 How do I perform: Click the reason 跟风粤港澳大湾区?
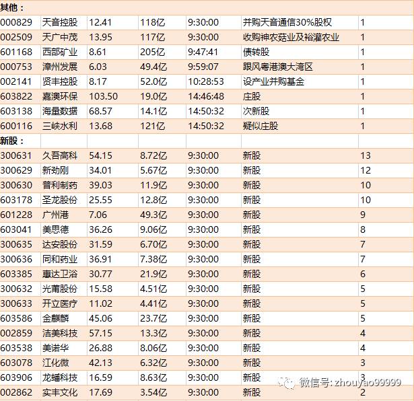tap(278, 67)
